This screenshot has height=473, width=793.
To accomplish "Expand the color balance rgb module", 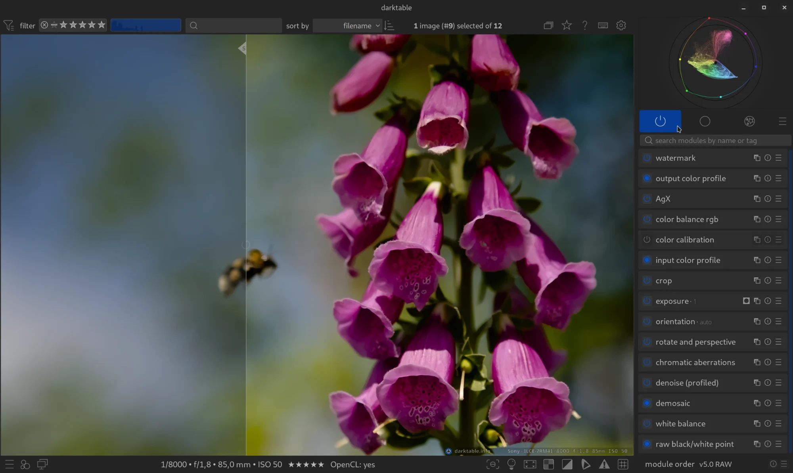I will (x=687, y=219).
